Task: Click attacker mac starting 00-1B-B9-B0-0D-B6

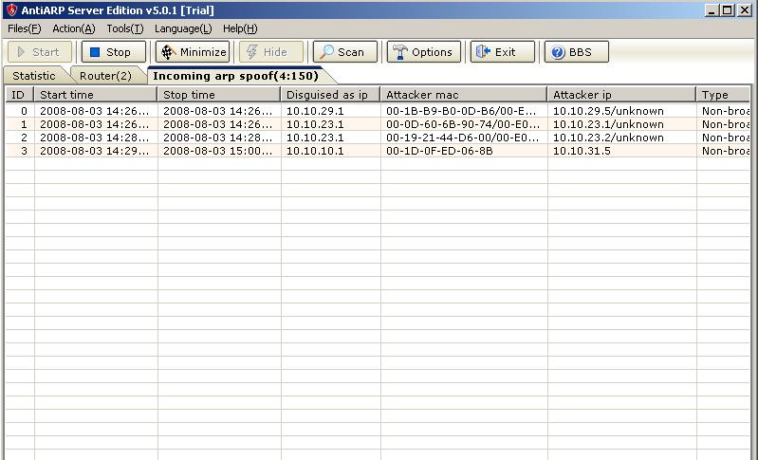Action: [x=461, y=111]
